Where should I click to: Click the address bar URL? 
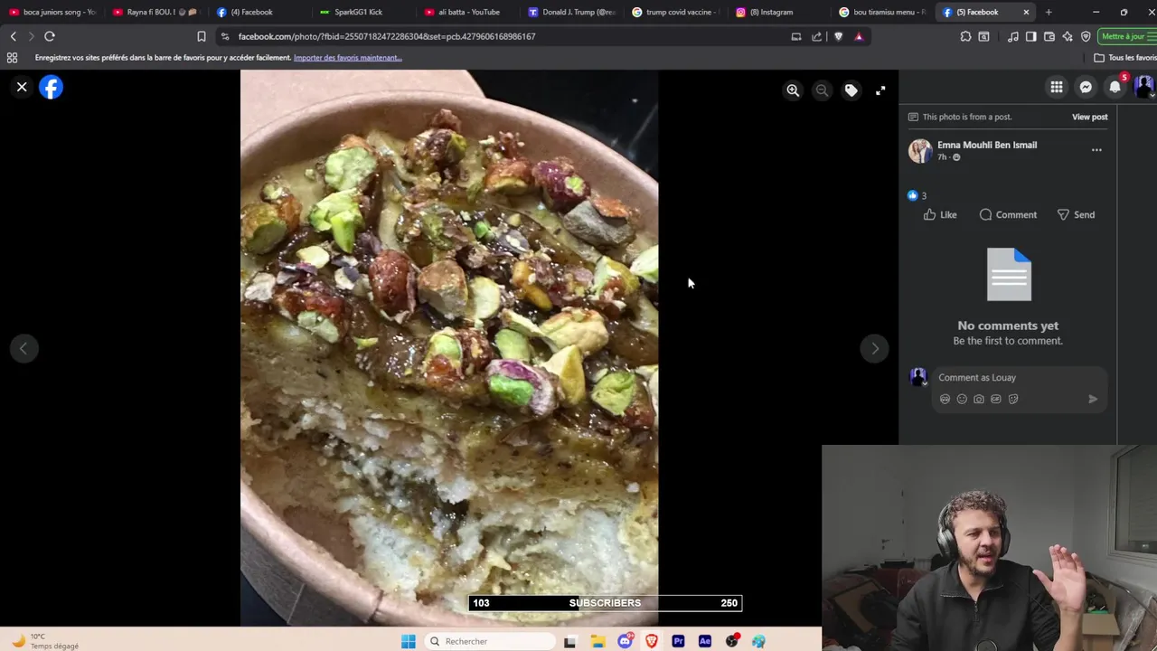(x=387, y=36)
